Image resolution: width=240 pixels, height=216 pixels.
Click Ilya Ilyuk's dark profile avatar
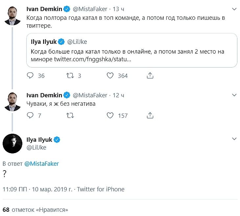point(13,143)
